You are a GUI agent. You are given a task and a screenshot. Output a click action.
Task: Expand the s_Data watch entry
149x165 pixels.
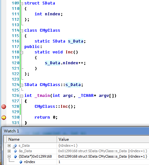click(9, 145)
